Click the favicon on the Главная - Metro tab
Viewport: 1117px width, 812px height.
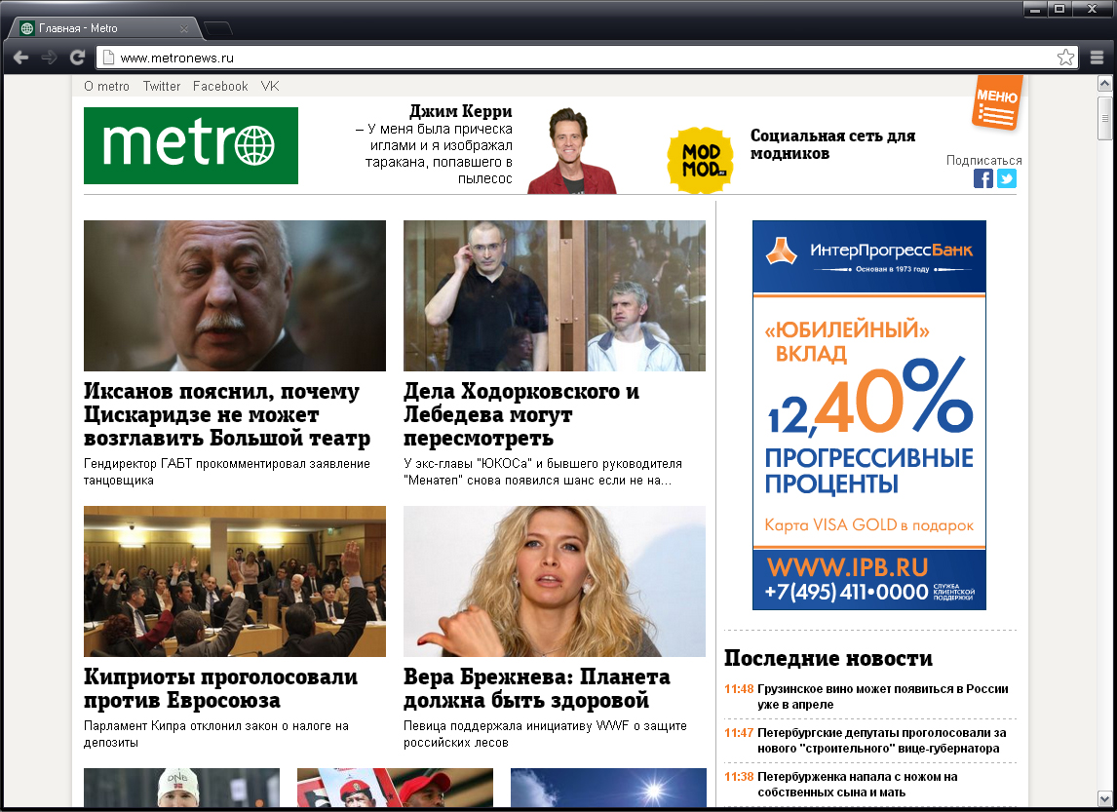26,27
